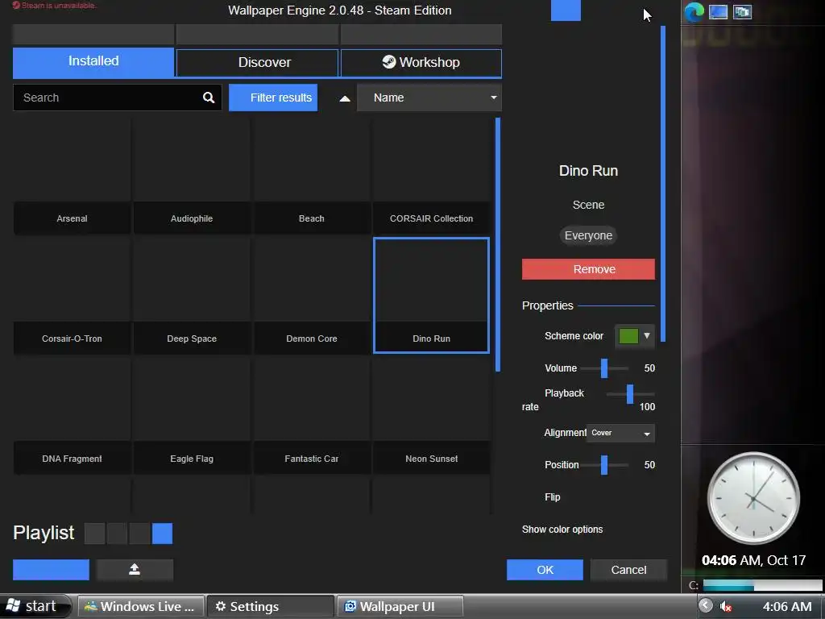Switch to the Installed tab

pos(93,63)
